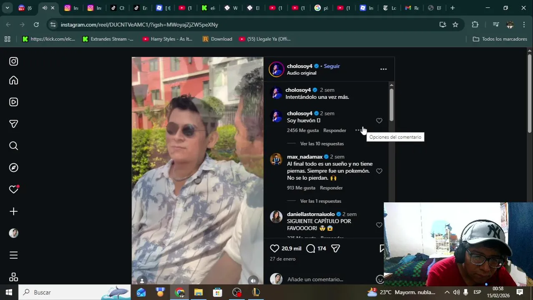533x300 pixels.
Task: Open Chrome profile avatar
Action: 510,25
